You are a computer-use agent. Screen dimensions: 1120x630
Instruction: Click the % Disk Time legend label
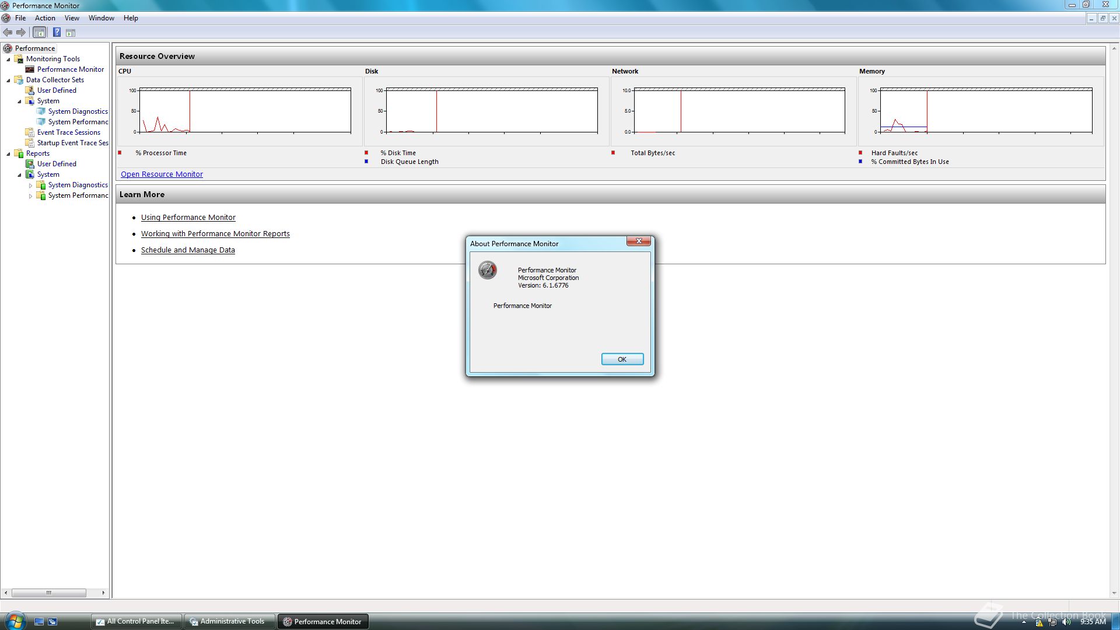coord(398,153)
